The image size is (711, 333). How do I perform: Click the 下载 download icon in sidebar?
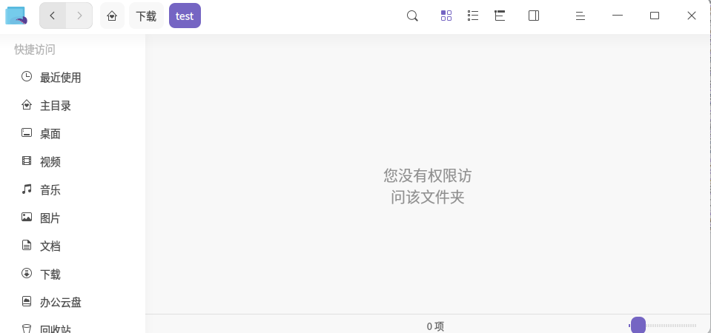[x=27, y=273]
